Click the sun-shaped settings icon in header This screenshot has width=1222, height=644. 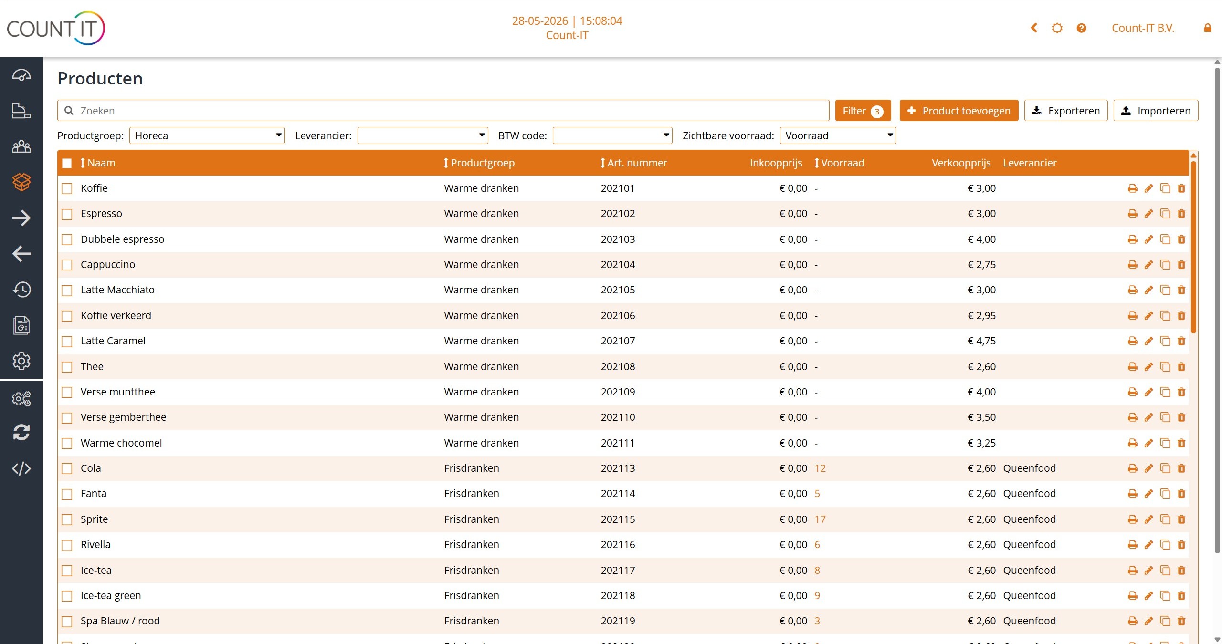click(1057, 28)
